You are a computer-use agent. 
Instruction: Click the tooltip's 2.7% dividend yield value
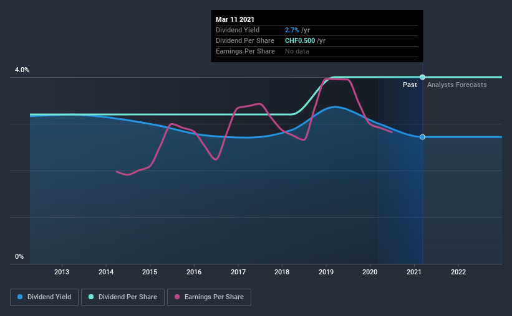(x=292, y=30)
